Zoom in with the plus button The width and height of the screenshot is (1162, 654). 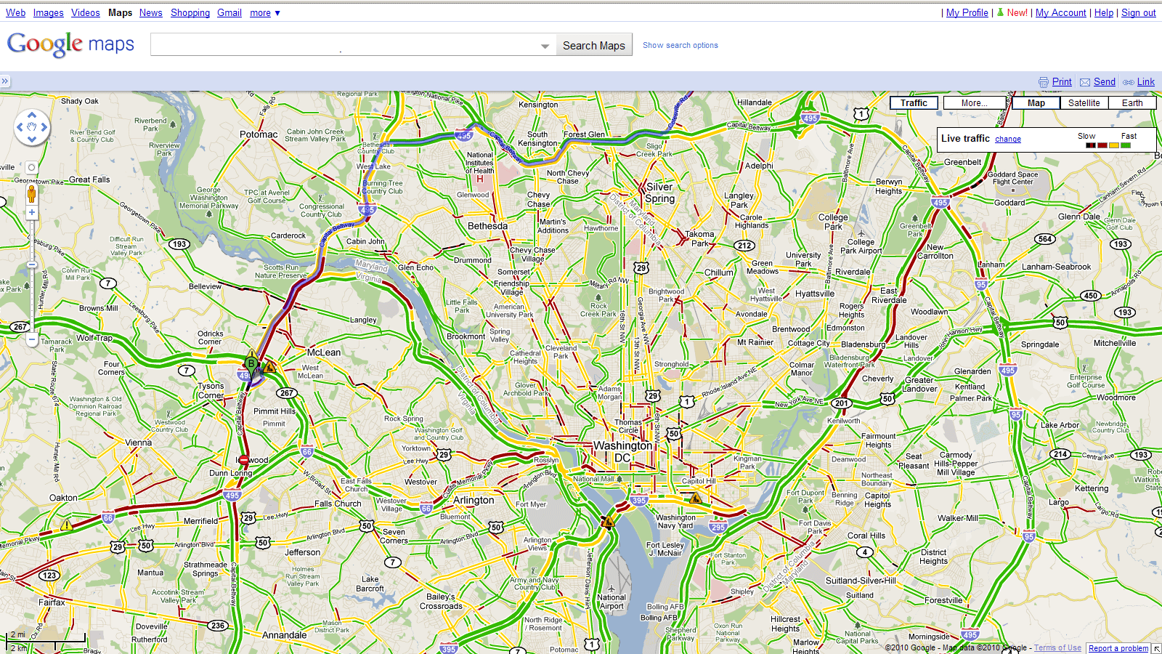tap(32, 212)
